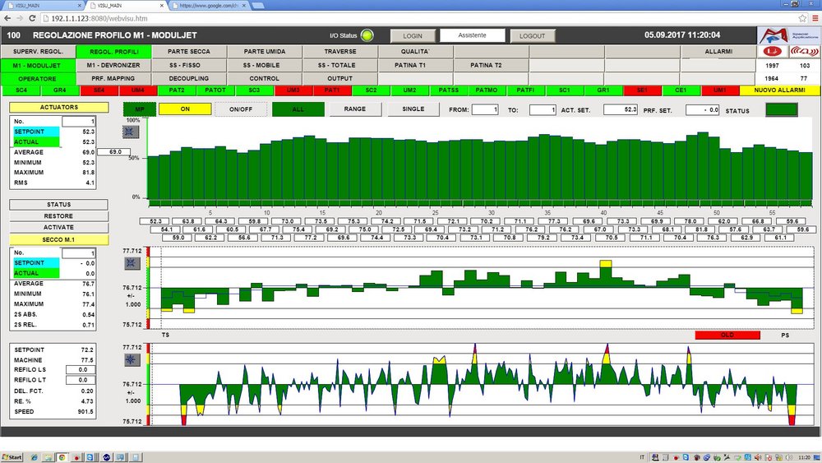This screenshot has height=463, width=822.
Task: Click the zoom icon beside the 2-sigma profile chart
Action: pos(132,263)
